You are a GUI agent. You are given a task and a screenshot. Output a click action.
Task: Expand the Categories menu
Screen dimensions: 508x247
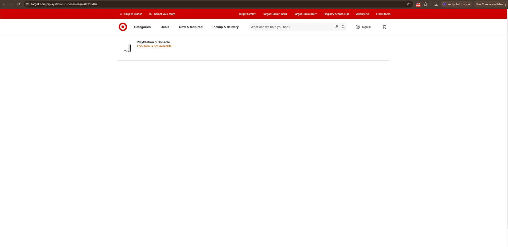(142, 27)
